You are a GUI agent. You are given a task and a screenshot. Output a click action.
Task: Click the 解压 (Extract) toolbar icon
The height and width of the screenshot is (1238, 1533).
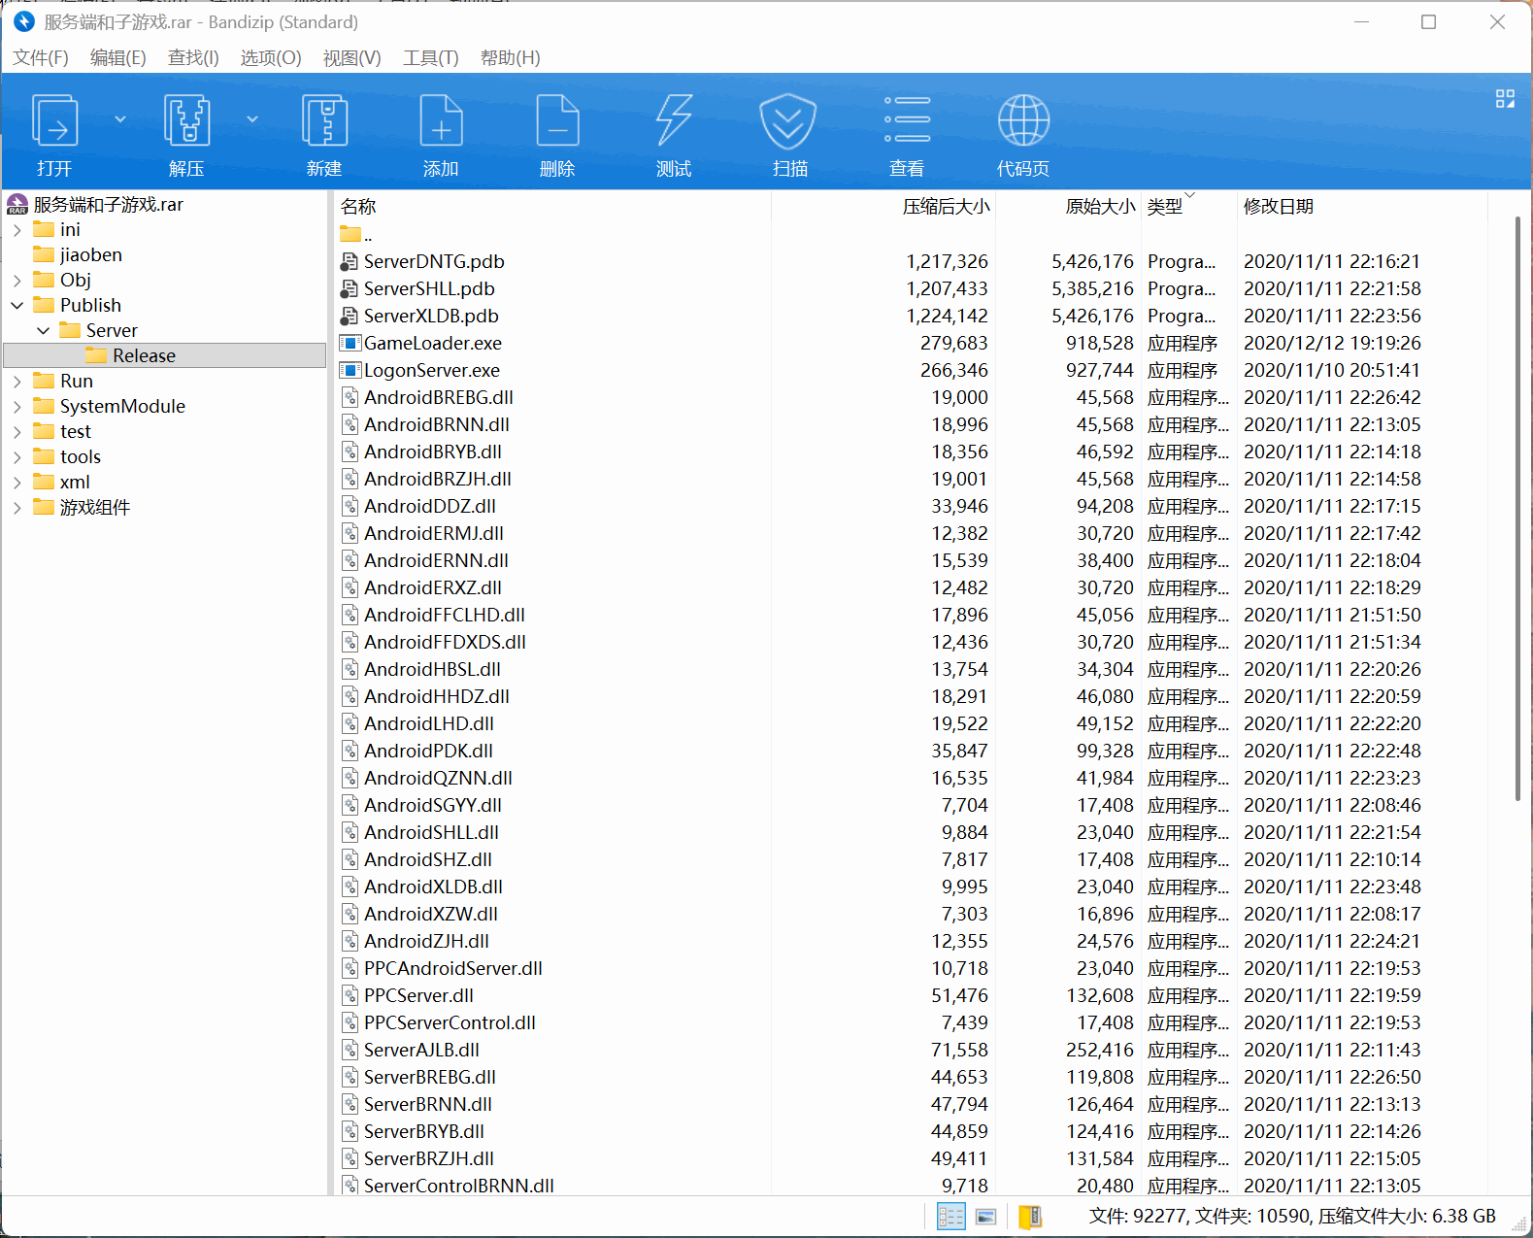186,122
